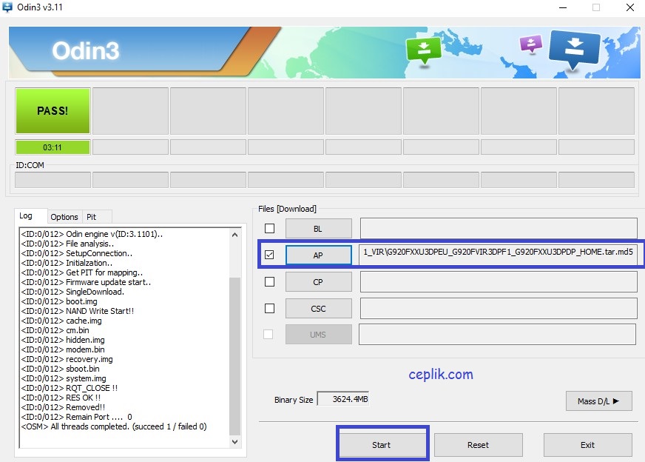The height and width of the screenshot is (462, 645).
Task: Select the 'SetupConnection..' log line
Action: tap(77, 253)
